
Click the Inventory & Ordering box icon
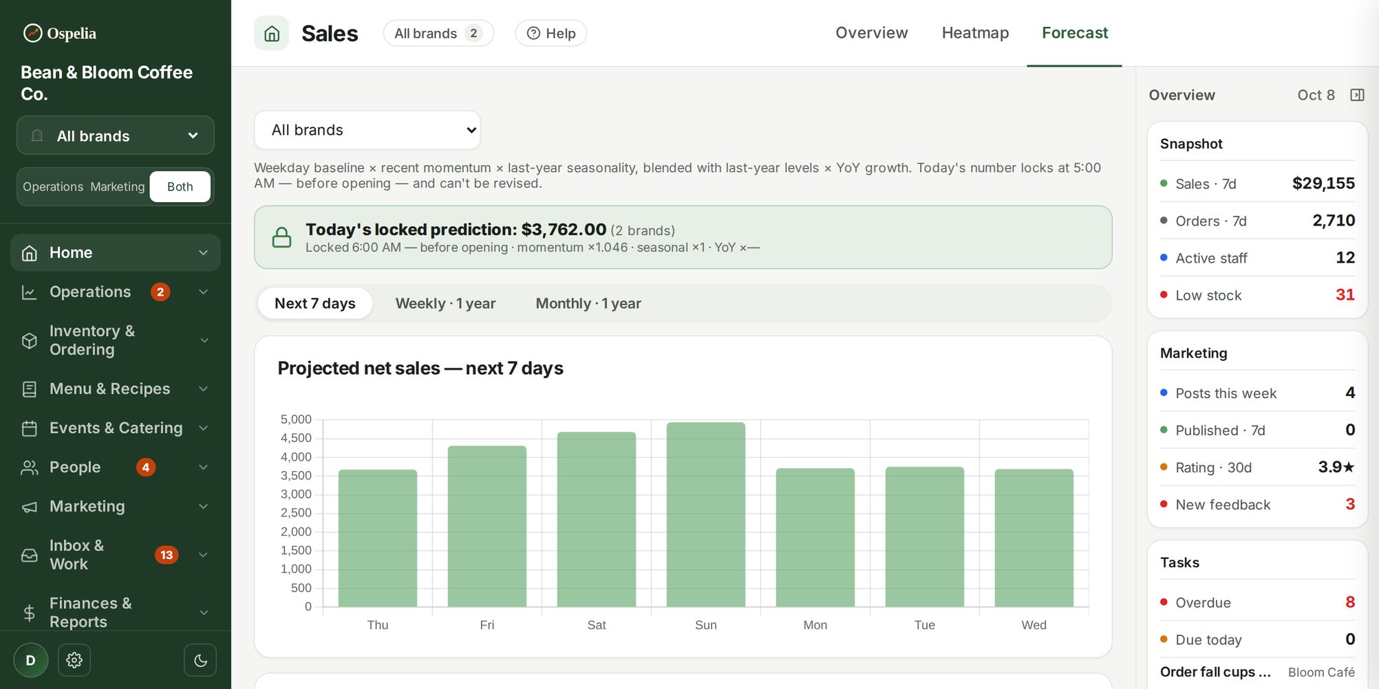point(30,340)
